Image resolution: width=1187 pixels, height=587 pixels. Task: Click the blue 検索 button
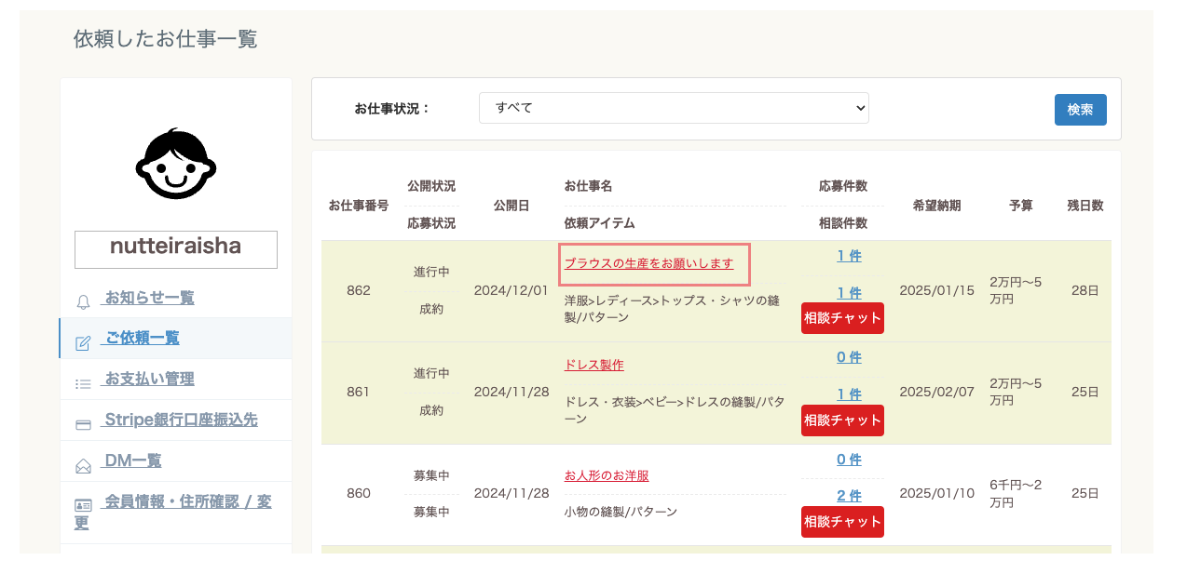point(1081,109)
